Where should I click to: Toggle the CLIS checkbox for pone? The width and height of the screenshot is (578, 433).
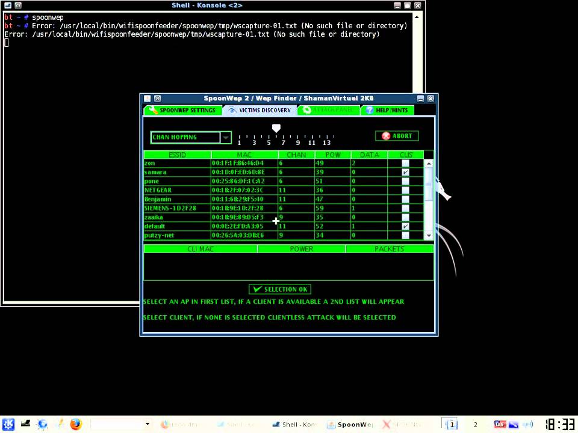tap(405, 181)
